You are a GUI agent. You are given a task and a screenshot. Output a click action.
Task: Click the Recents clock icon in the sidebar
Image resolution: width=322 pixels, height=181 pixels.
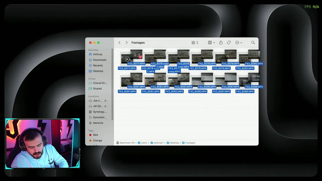pyautogui.click(x=91, y=65)
